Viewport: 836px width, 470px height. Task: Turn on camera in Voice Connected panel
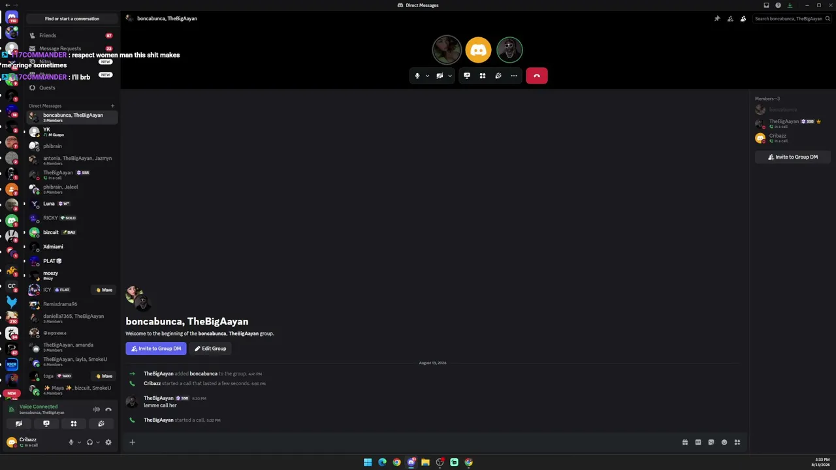[19, 424]
